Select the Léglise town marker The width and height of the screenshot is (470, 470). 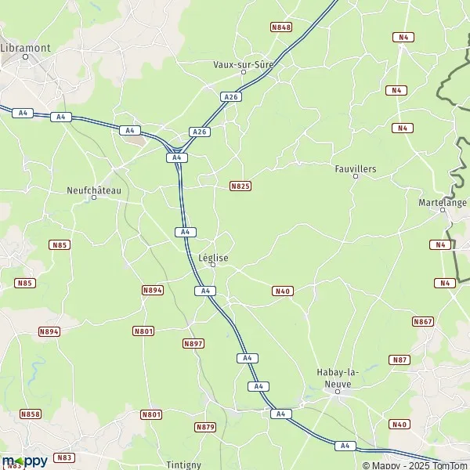[213, 265]
